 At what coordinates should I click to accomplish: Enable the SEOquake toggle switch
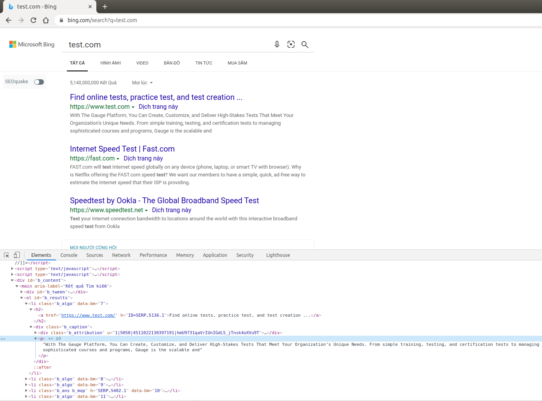pyautogui.click(x=38, y=82)
